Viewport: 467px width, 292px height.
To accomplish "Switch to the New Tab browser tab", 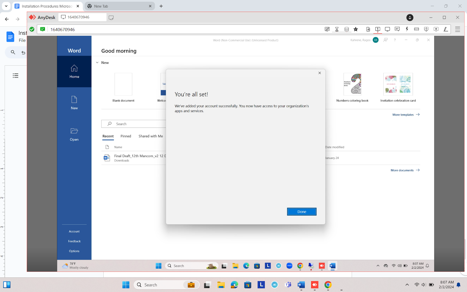I will point(120,6).
